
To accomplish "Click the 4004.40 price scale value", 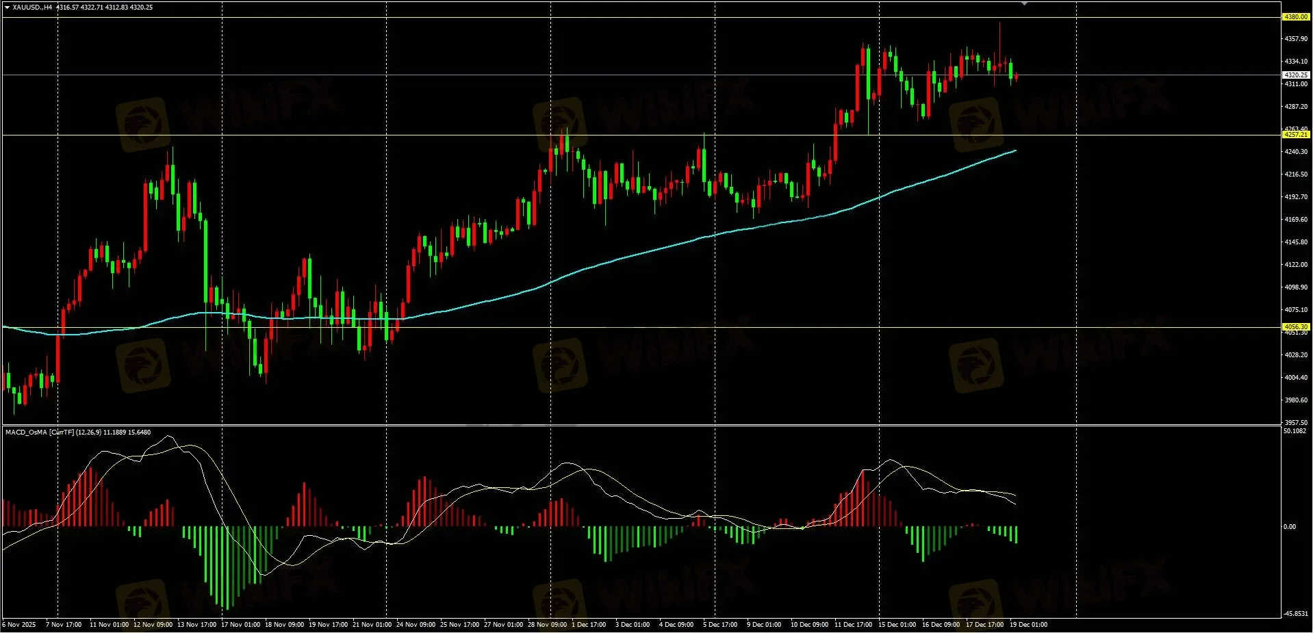I will coord(1296,378).
